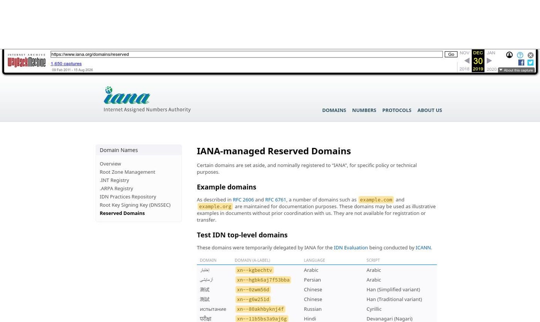
Task: Click the SCRIPT column header
Action: (373, 260)
